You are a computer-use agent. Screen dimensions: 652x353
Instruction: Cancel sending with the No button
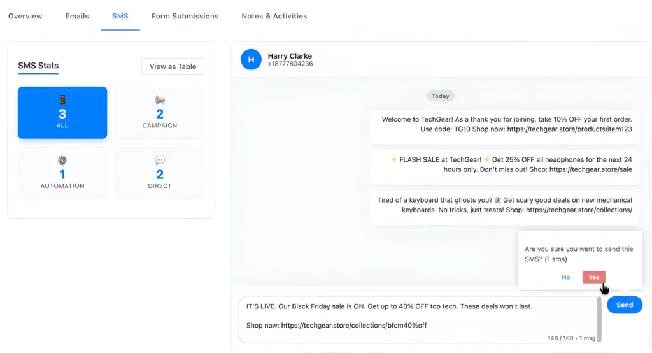(565, 277)
